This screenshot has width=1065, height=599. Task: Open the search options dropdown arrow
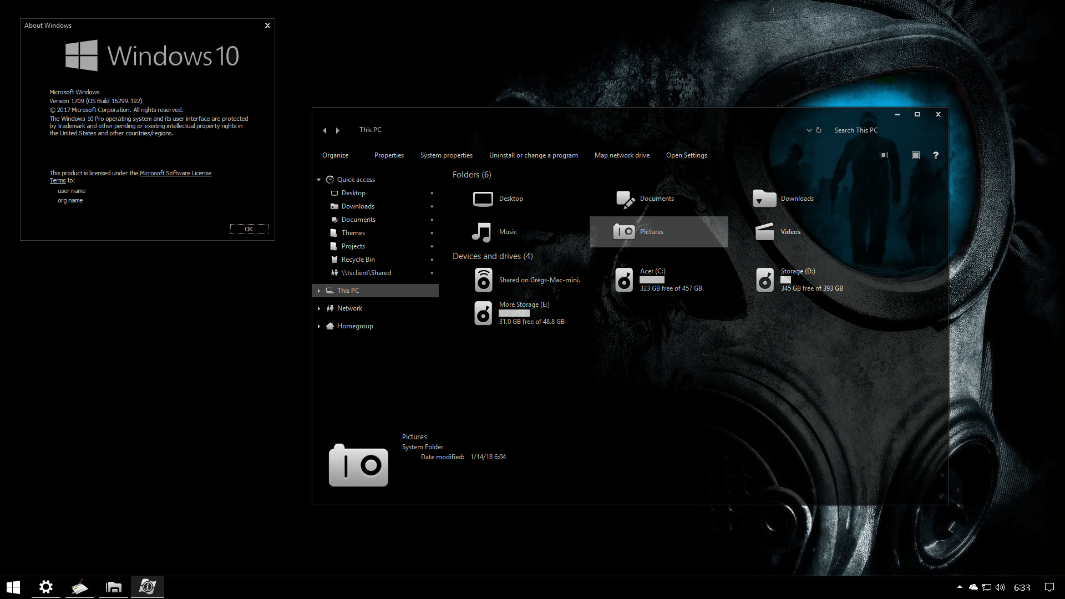(809, 130)
